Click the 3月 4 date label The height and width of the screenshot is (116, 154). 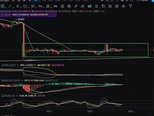tap(49, 111)
